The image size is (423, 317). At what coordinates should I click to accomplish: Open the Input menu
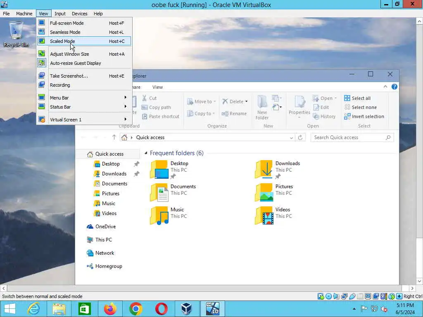point(60,14)
